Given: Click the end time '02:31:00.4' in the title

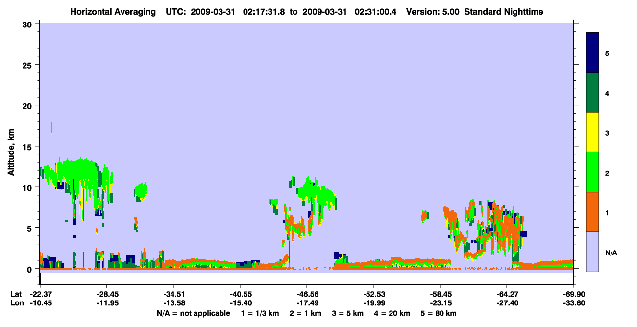Looking at the screenshot, I should 375,12.
